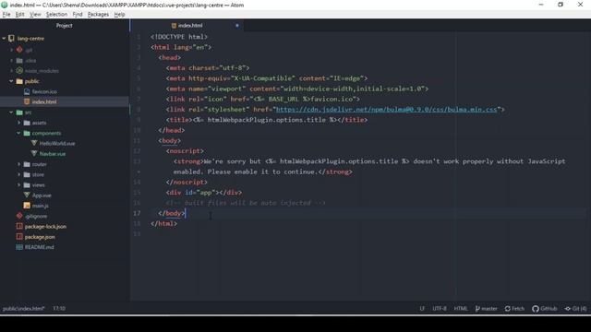Open the File menu
591x332 pixels.
pyautogui.click(x=6, y=15)
